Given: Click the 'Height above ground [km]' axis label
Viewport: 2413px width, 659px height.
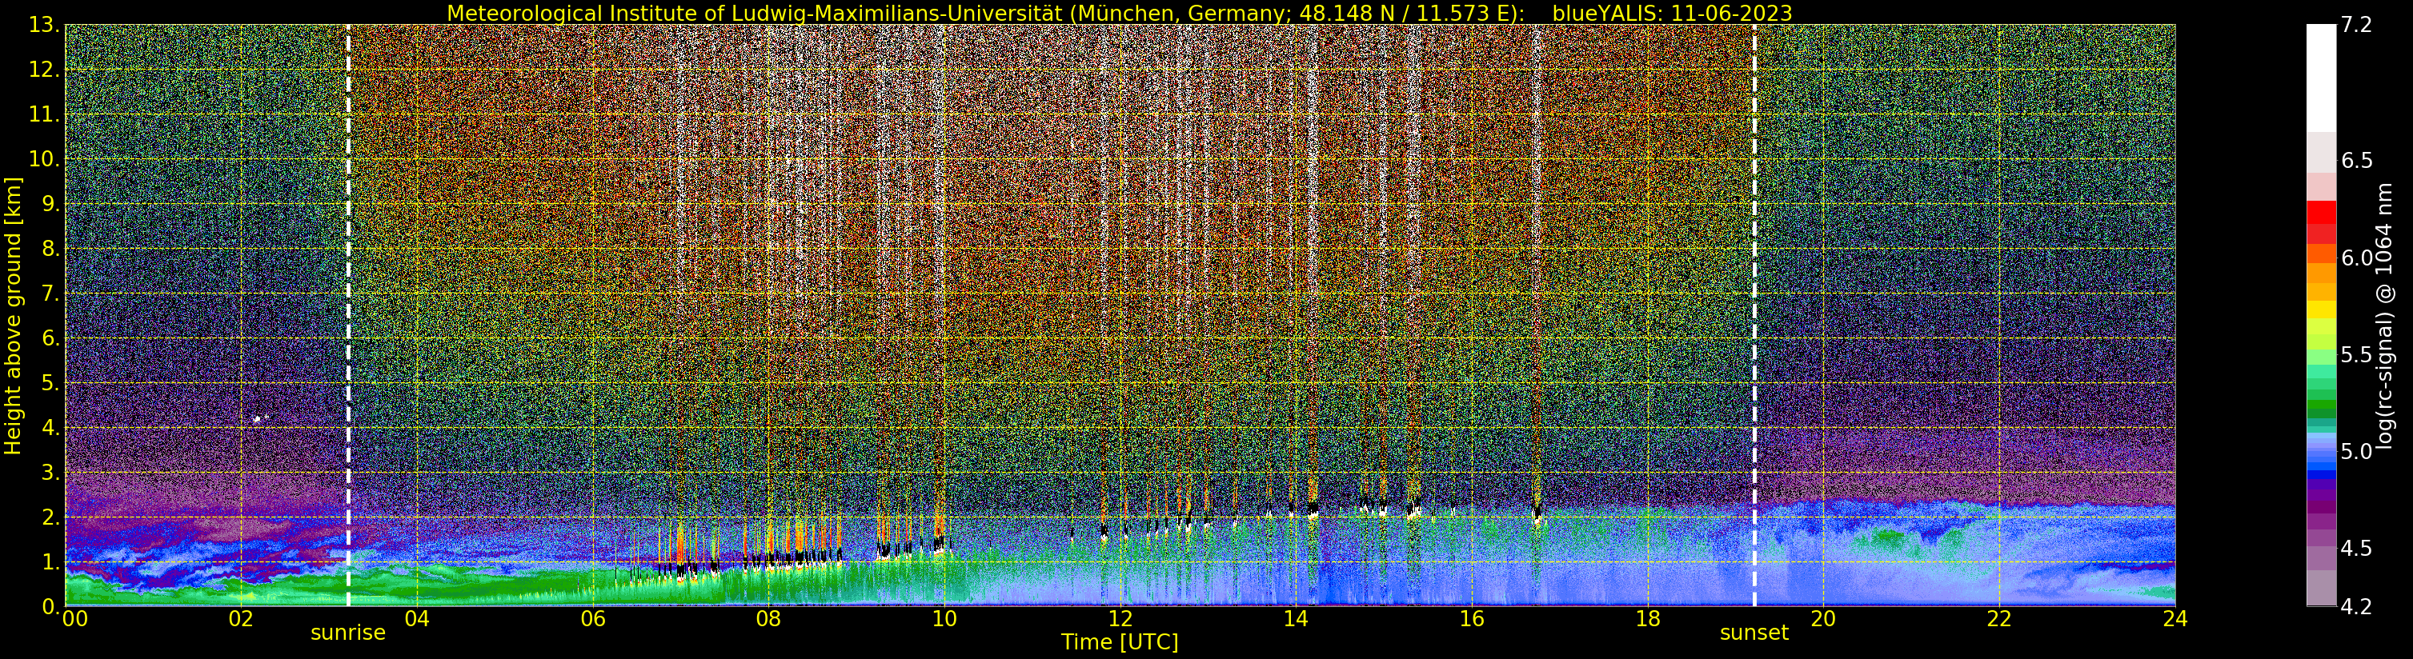Looking at the screenshot, I should [x=13, y=315].
